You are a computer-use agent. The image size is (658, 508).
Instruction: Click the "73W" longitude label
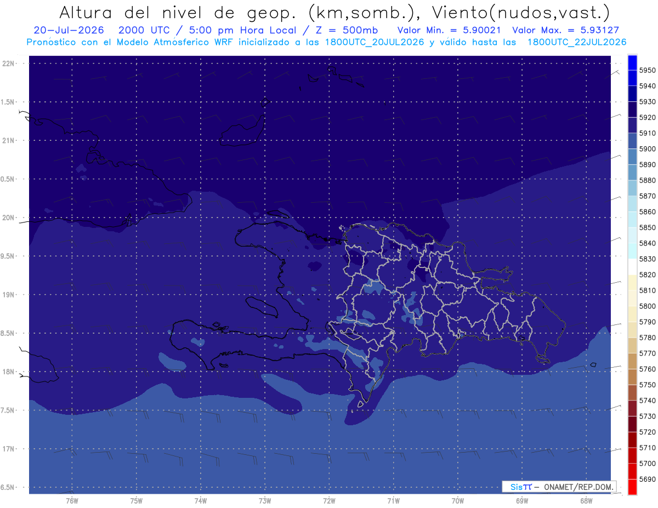point(265,501)
